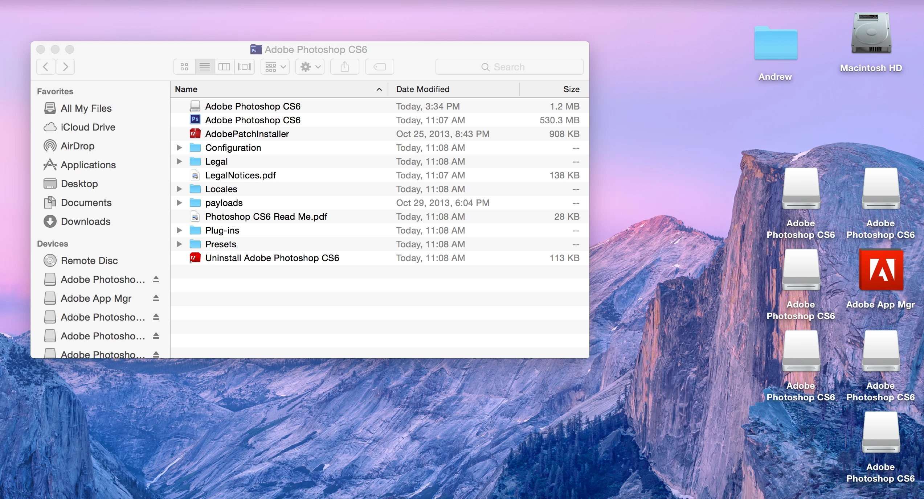Switch to icon view in Finder toolbar

click(x=184, y=67)
